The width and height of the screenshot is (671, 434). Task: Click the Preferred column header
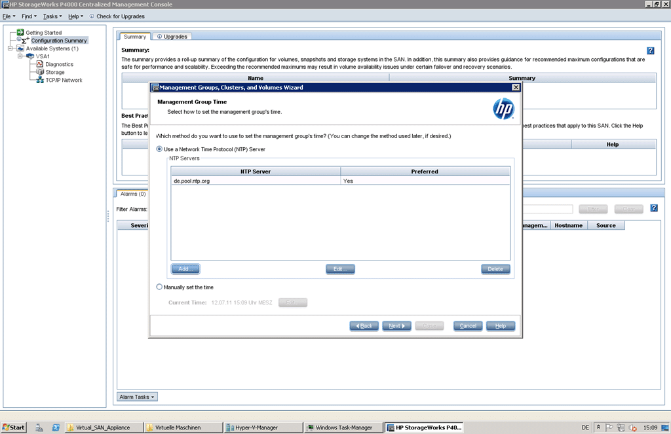[425, 172]
